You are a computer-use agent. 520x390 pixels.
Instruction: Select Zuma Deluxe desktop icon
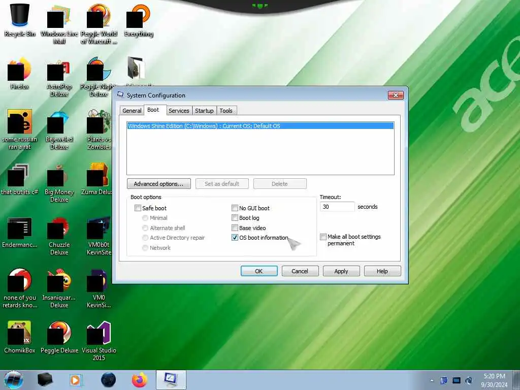pos(97,179)
